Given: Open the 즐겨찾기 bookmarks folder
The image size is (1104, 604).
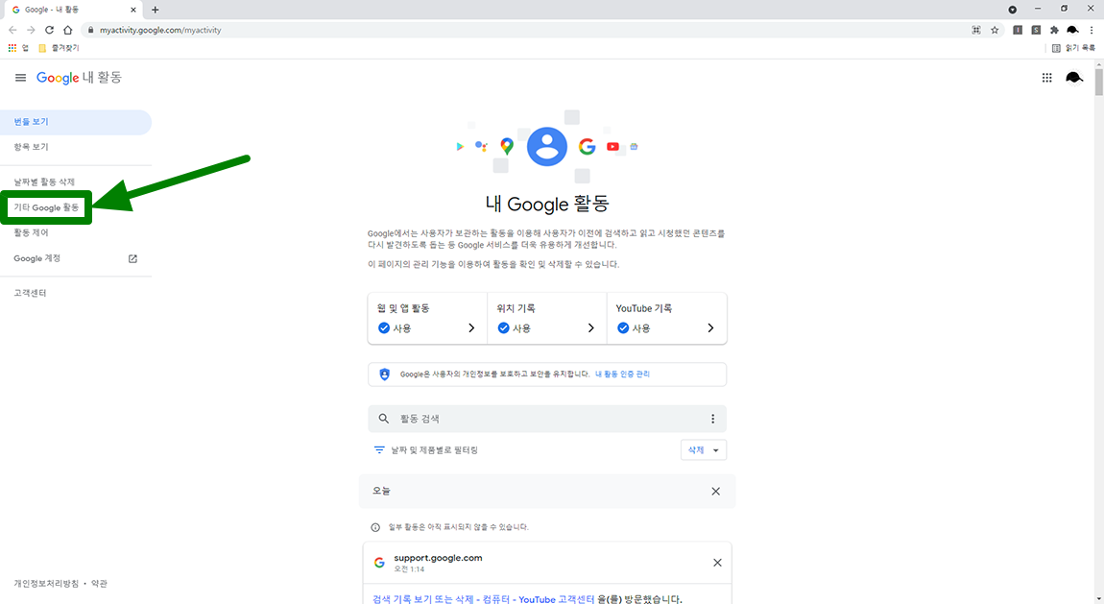Looking at the screenshot, I should pos(59,48).
